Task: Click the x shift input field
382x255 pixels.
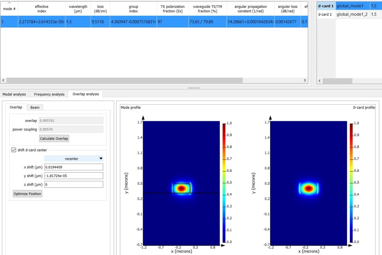Action: click(x=73, y=167)
